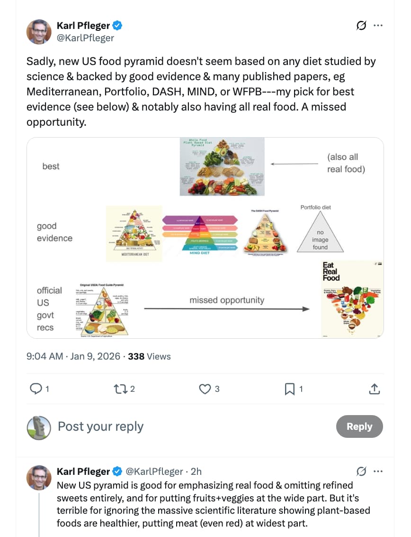Screen dimensions: 411x537
Task: Open the food pyramid comparison image
Action: (205, 238)
